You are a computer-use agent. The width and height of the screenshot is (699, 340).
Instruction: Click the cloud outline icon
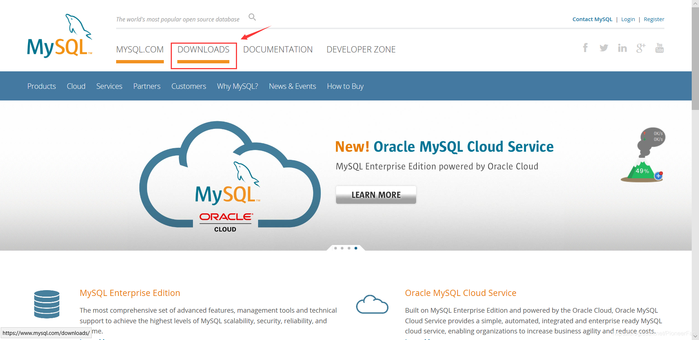pos(372,304)
